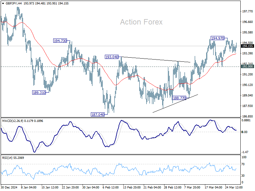The width and height of the screenshot is (255, 191).
Task: Click the current price tag 194.155
Action: 247,46
